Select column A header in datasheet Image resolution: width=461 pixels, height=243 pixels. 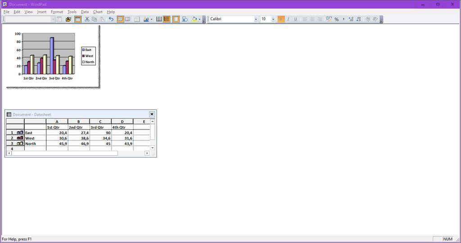coord(57,121)
